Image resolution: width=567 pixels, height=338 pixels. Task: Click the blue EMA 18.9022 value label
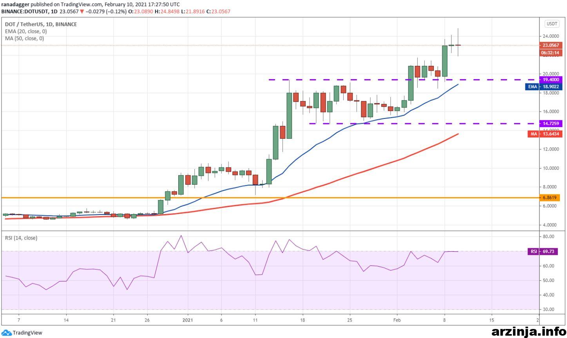pyautogui.click(x=544, y=87)
